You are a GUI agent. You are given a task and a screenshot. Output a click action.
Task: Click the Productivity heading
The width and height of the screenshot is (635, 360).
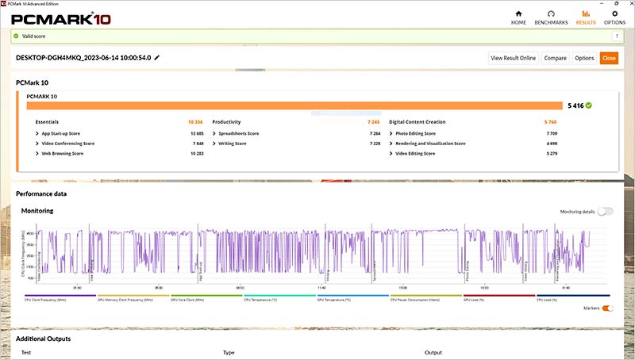tap(226, 122)
